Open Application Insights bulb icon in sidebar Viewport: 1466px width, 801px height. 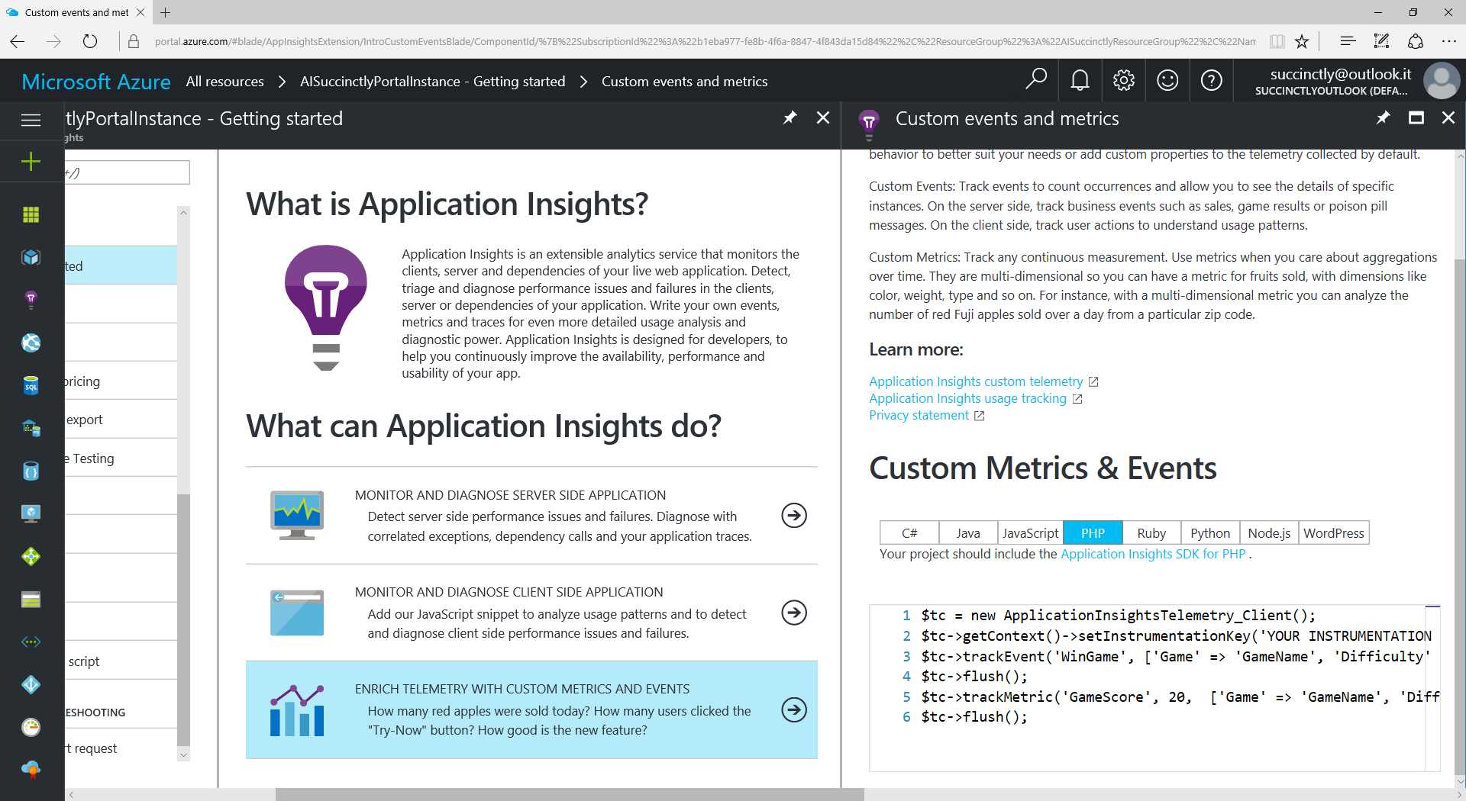[31, 299]
